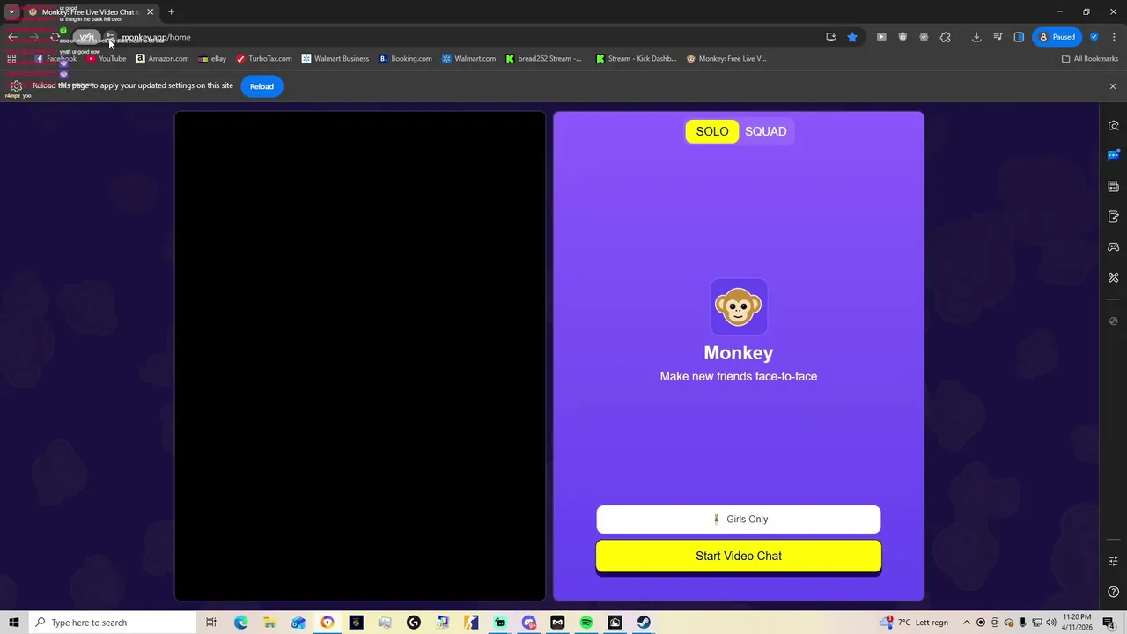Image resolution: width=1127 pixels, height=634 pixels.
Task: Open the taskbar volume control
Action: (x=1051, y=623)
